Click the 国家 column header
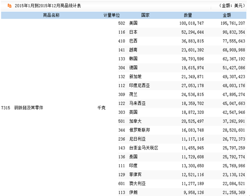The height and width of the screenshot is (196, 250). coord(145,16)
